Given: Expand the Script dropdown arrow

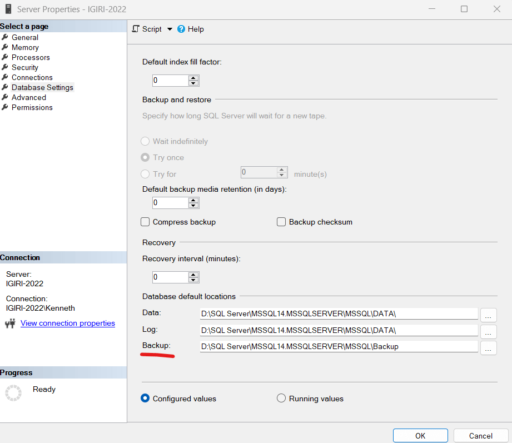Looking at the screenshot, I should [x=170, y=29].
